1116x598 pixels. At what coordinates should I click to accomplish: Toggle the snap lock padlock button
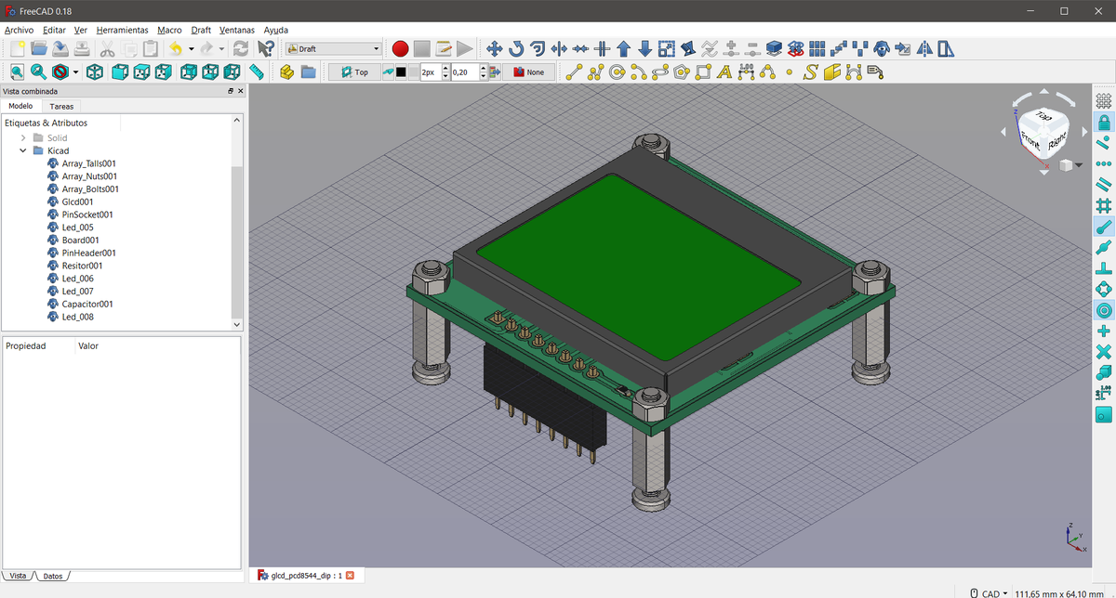tap(1104, 122)
